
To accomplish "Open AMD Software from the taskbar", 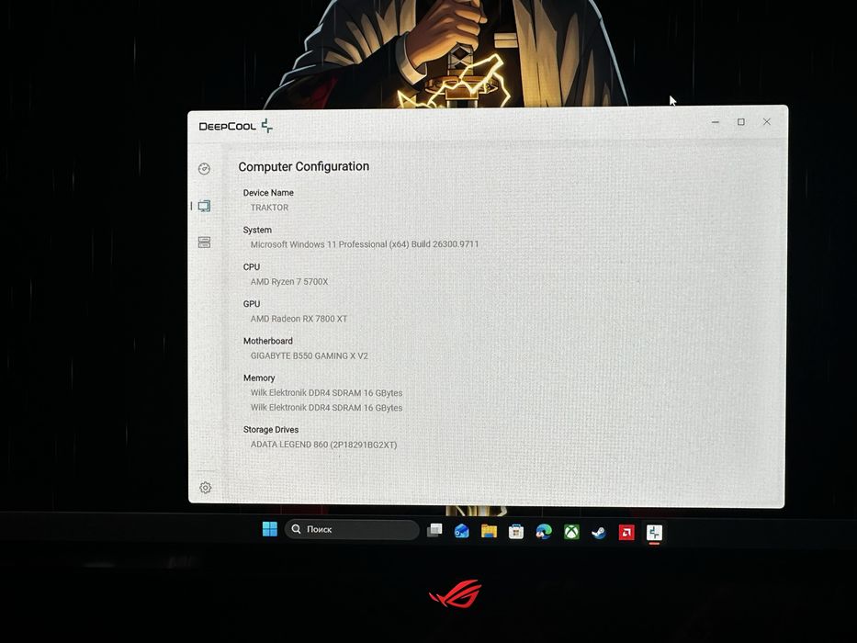I will tap(626, 533).
